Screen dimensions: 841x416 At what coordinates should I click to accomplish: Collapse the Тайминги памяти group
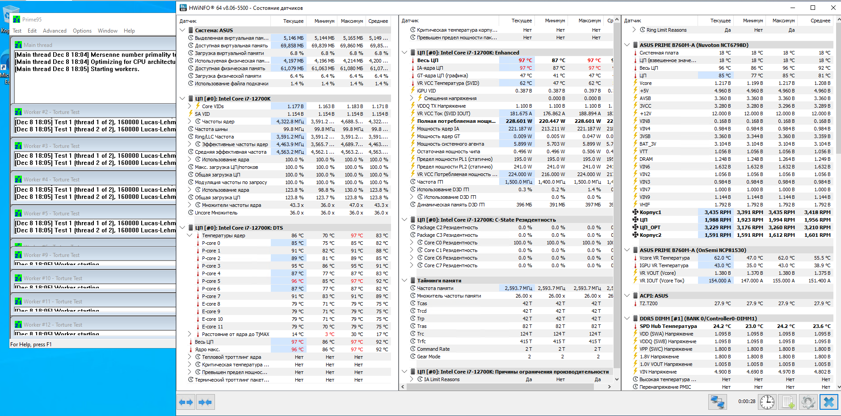coord(404,281)
